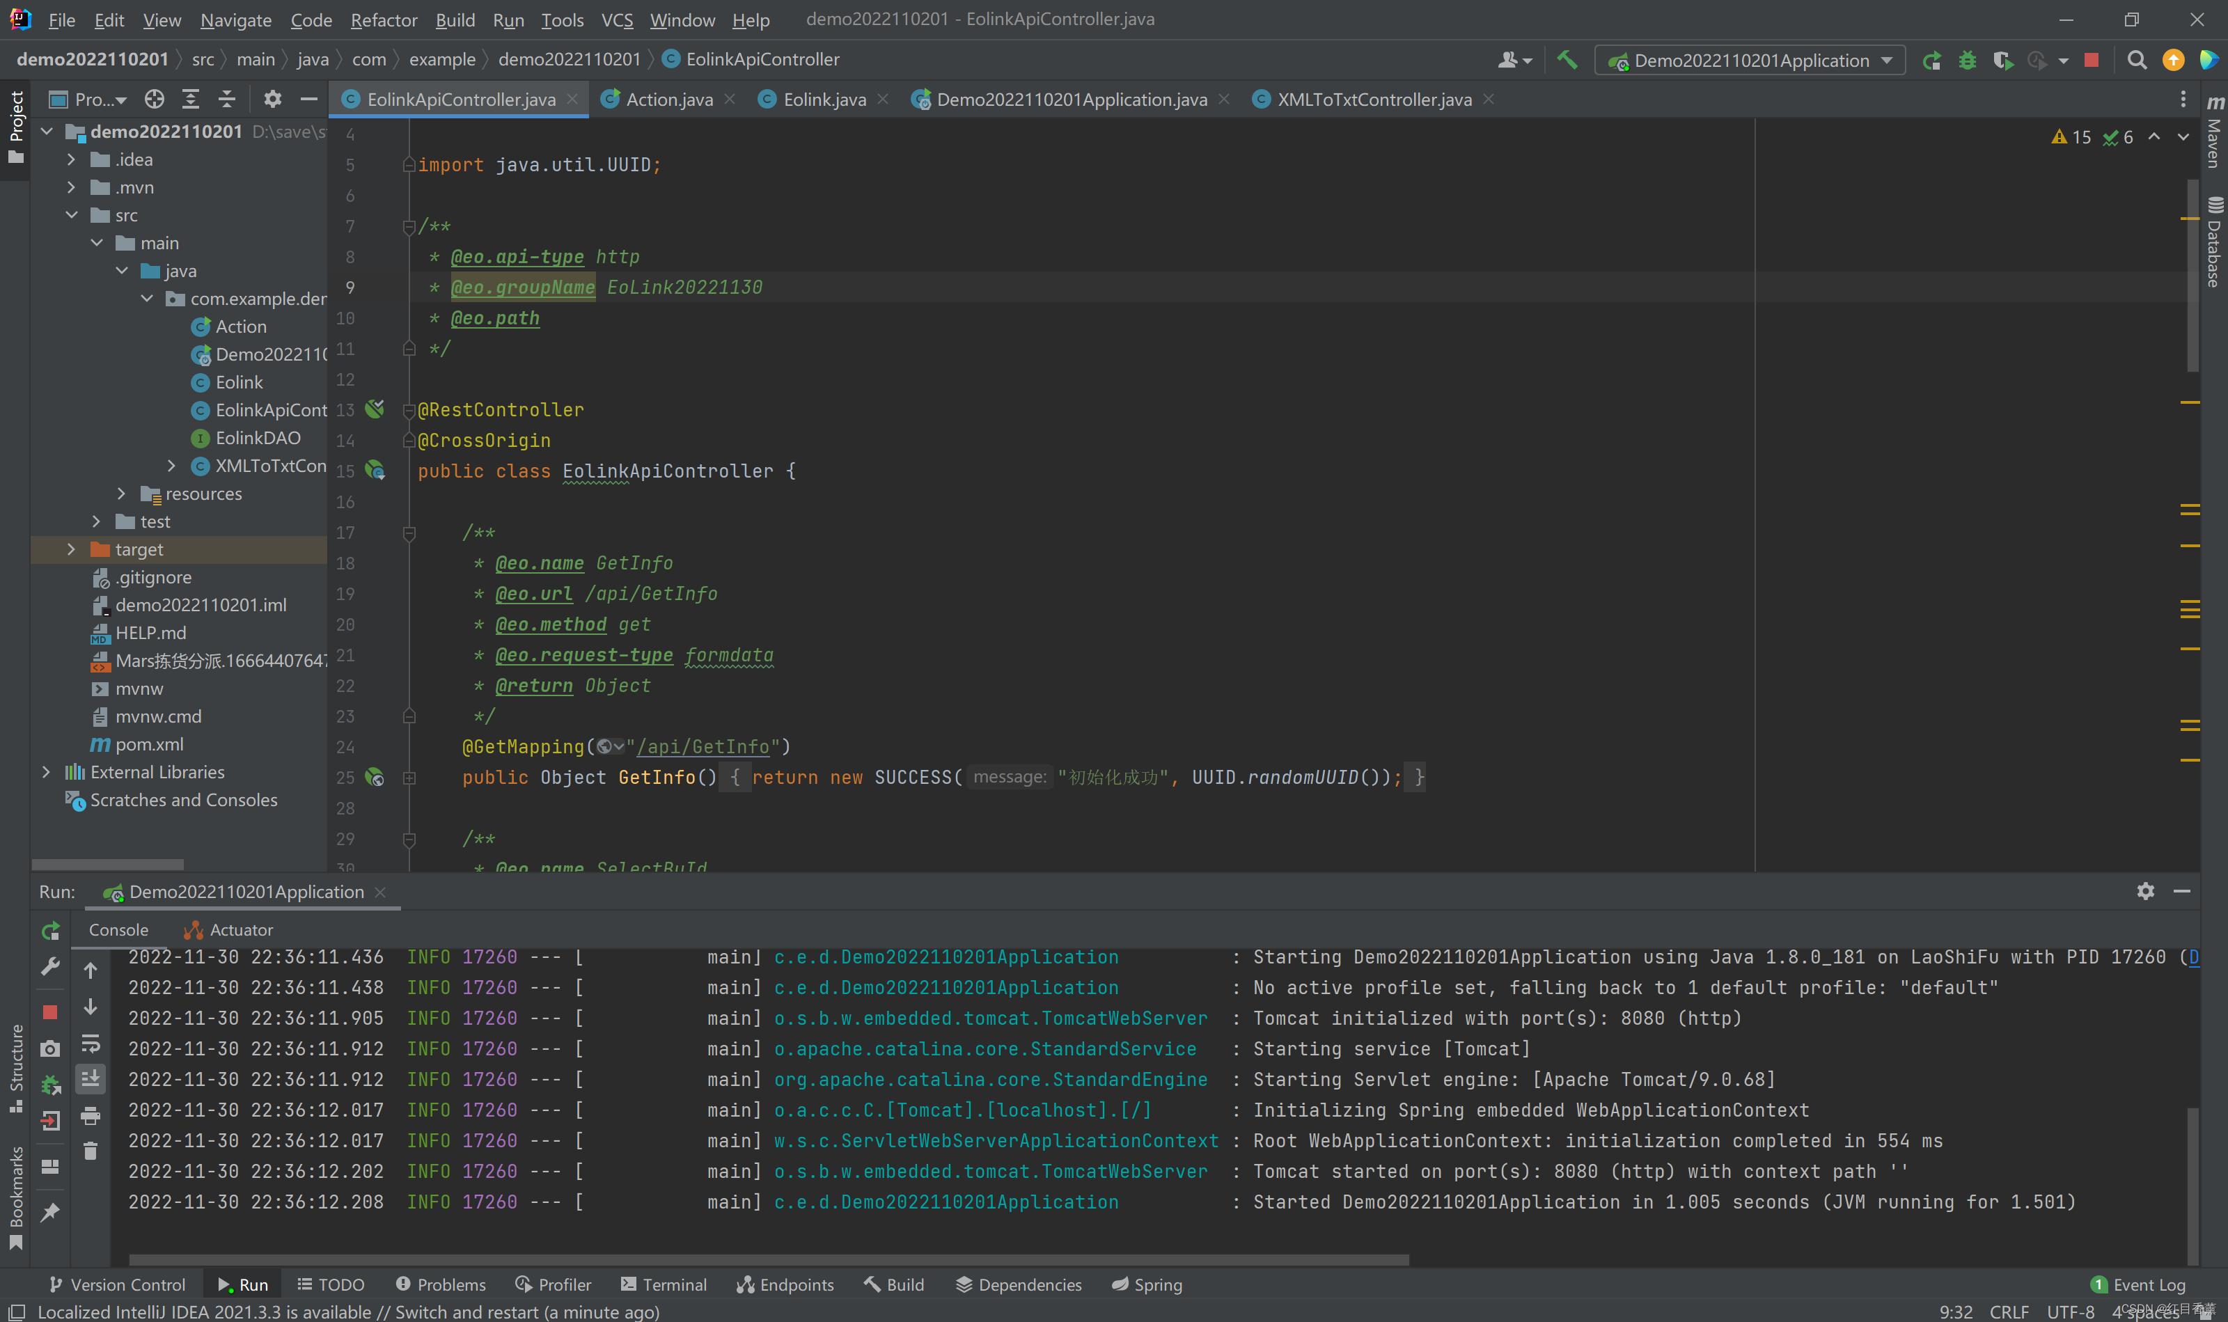This screenshot has height=1322, width=2228.
Task: Toggle Pin Tab in Run panel
Action: [x=50, y=1211]
